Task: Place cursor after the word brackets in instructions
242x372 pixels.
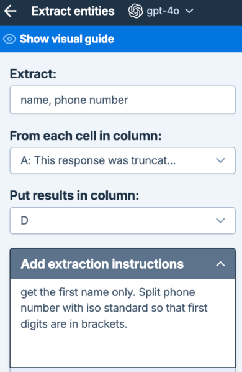Action: [128, 324]
